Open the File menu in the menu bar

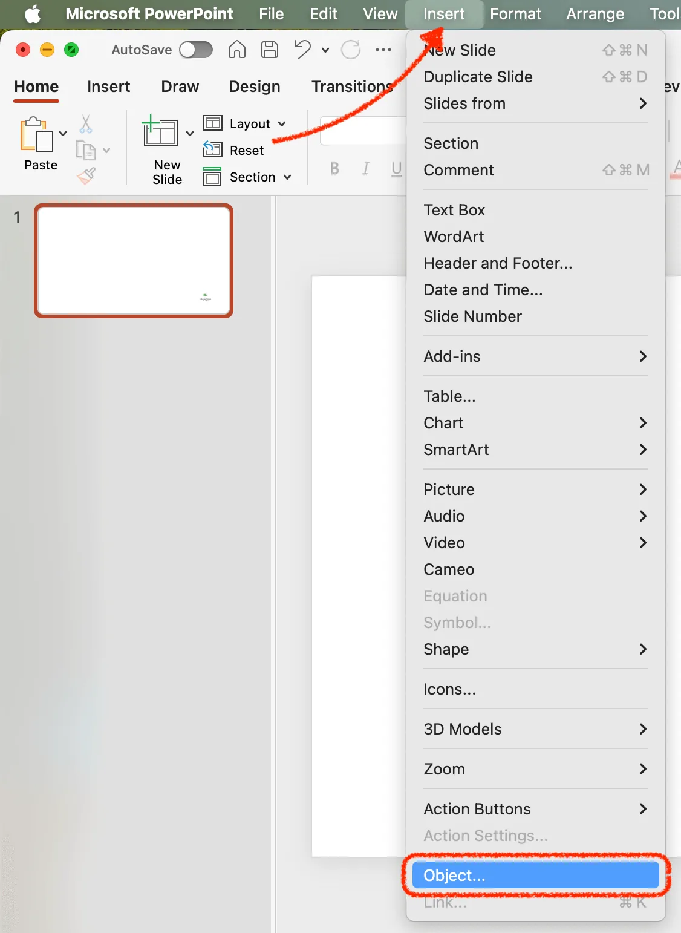click(272, 14)
